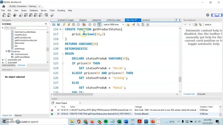Screen dimensions: 223x125
Task: Select the CustomerLevel function
Action: click(21, 54)
